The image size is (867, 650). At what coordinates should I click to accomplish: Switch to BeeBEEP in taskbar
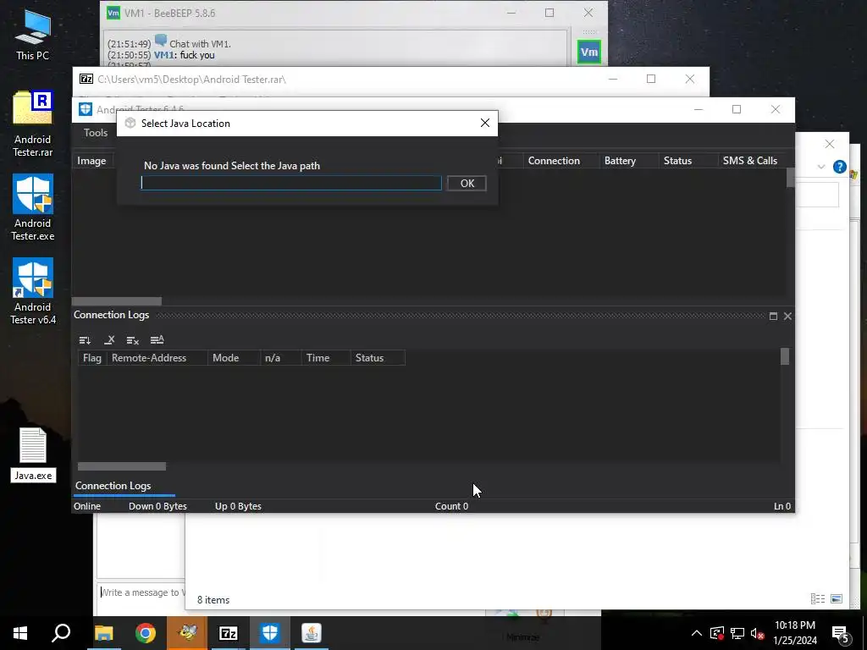pyautogui.click(x=187, y=633)
